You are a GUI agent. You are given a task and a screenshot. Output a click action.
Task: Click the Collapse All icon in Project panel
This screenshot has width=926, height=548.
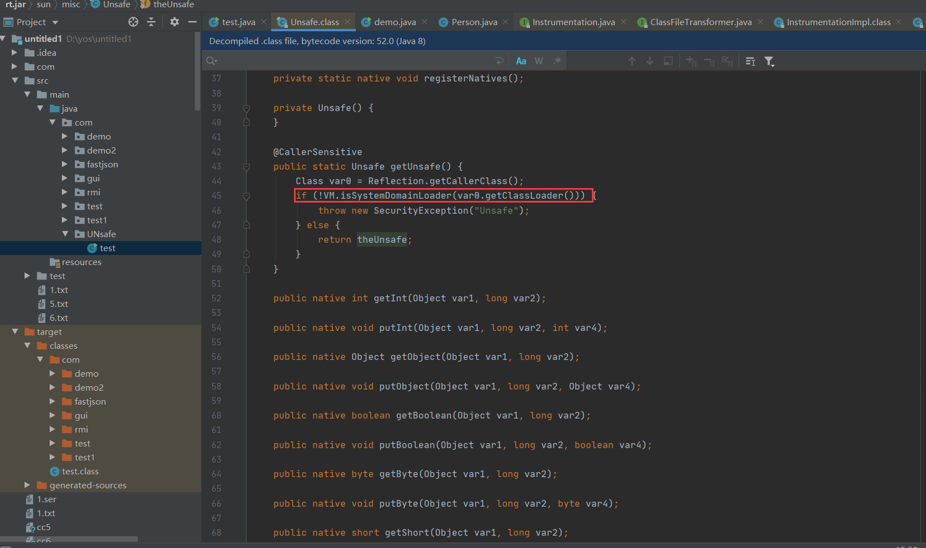(151, 22)
